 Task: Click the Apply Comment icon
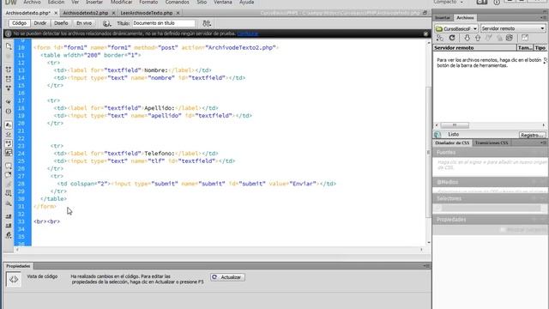point(9,166)
